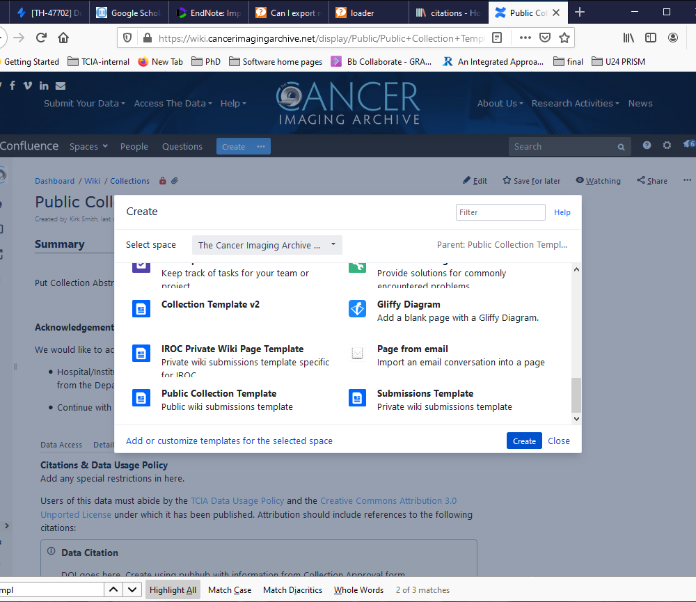Open TCIA LinkedIn icon in header

pyautogui.click(x=43, y=86)
